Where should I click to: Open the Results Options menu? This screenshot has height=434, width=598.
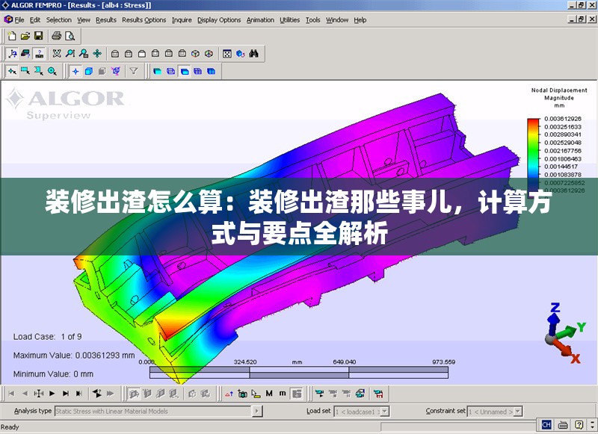click(144, 20)
